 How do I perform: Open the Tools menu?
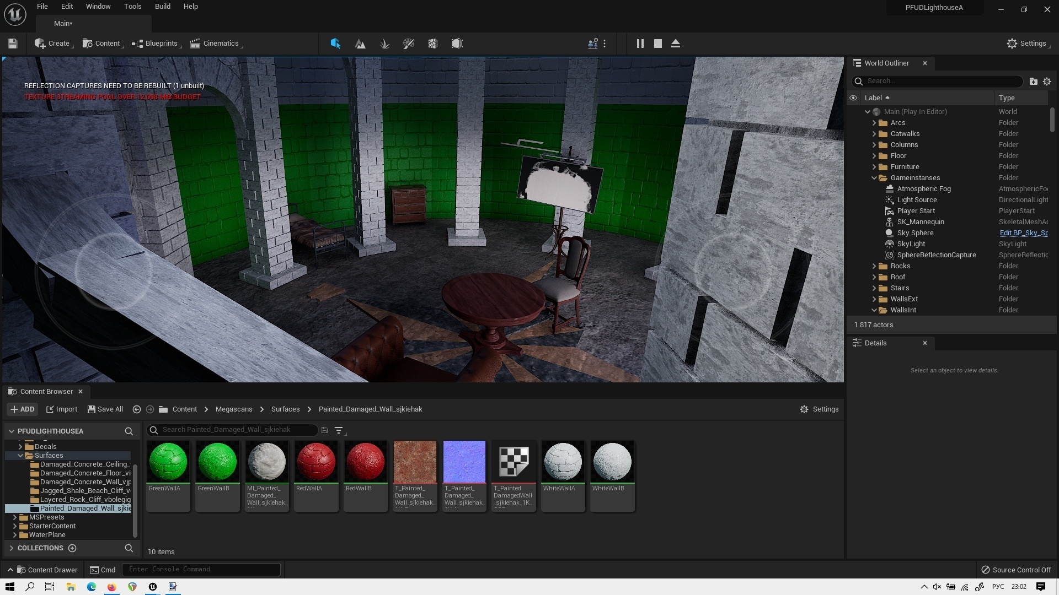132,7
